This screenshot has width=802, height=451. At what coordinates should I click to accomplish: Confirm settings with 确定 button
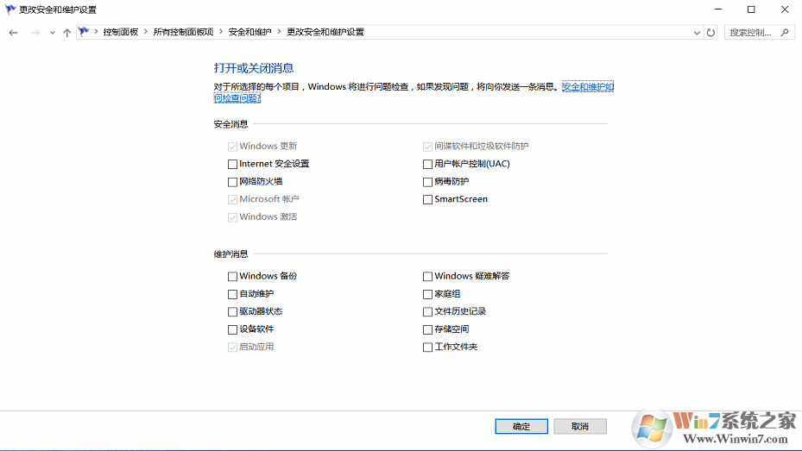[x=521, y=426]
